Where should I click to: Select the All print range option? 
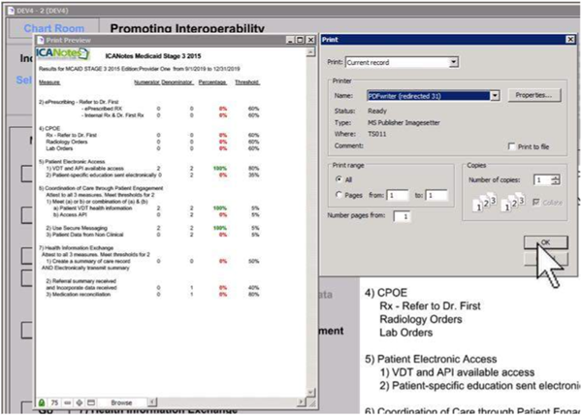pyautogui.click(x=339, y=179)
